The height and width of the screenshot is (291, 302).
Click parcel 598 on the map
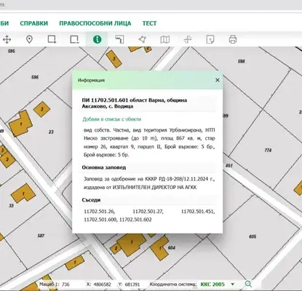[x=241, y=61]
